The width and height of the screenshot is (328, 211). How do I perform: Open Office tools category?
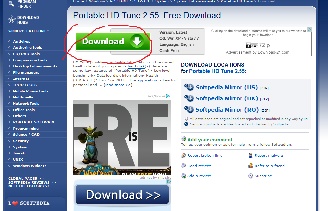tap(24, 110)
